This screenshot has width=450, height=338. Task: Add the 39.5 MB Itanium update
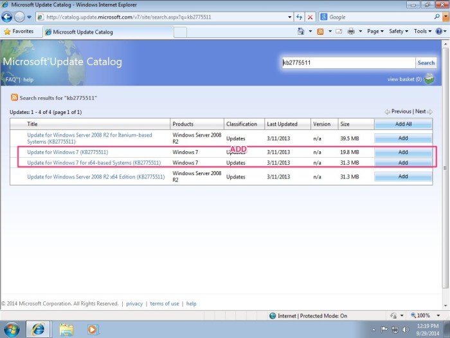pos(403,138)
